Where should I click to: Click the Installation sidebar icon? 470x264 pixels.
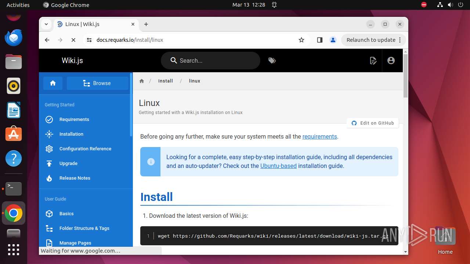(49, 134)
